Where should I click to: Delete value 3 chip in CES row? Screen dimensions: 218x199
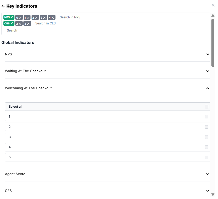pos(28,24)
